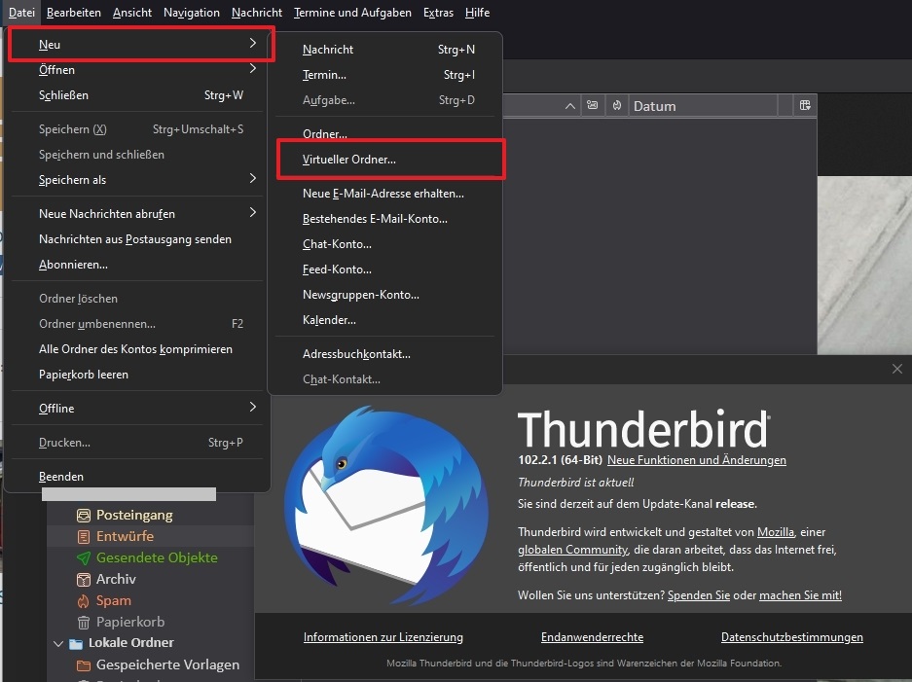Choose Nachricht in the Neu submenu
Viewport: 912px width, 682px height.
(x=384, y=50)
